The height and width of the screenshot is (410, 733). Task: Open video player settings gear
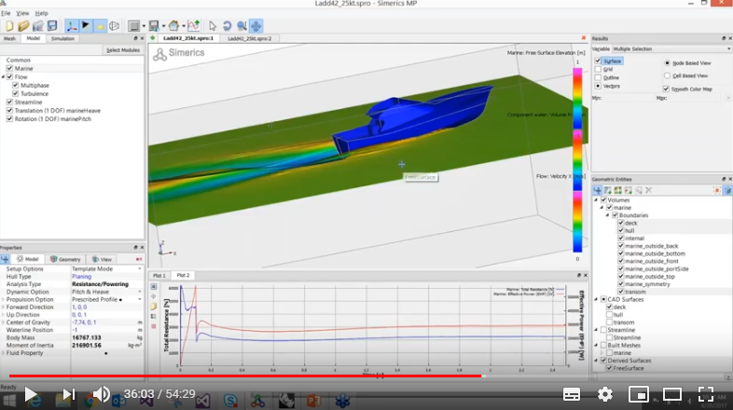point(605,394)
